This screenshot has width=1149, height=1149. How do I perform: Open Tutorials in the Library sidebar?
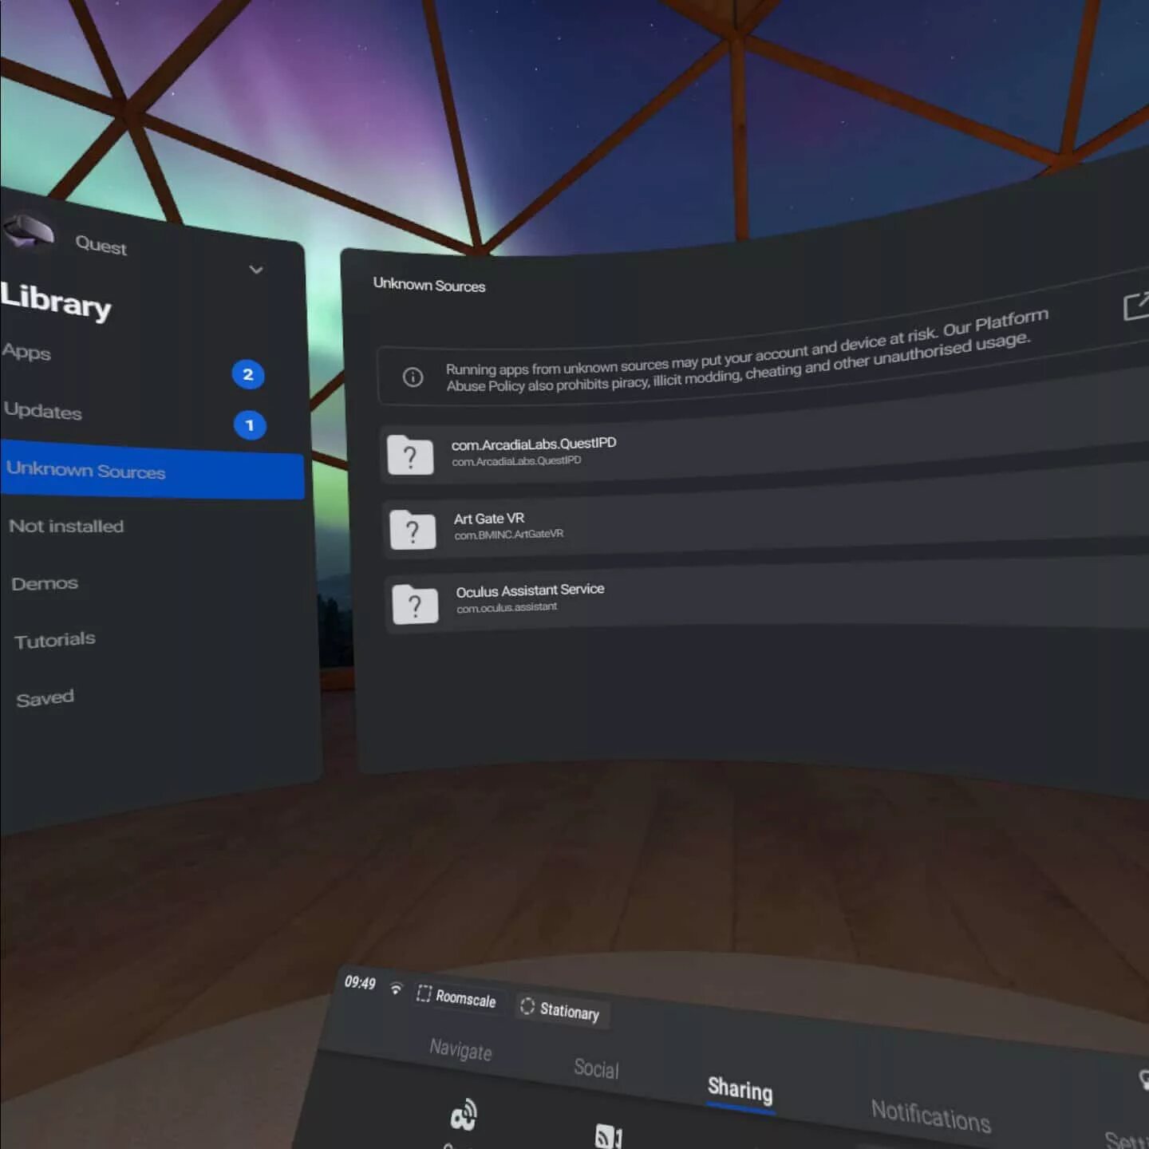pyautogui.click(x=54, y=640)
